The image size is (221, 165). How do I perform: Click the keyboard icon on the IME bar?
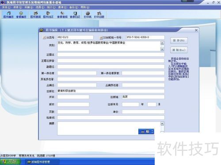(x=143, y=132)
